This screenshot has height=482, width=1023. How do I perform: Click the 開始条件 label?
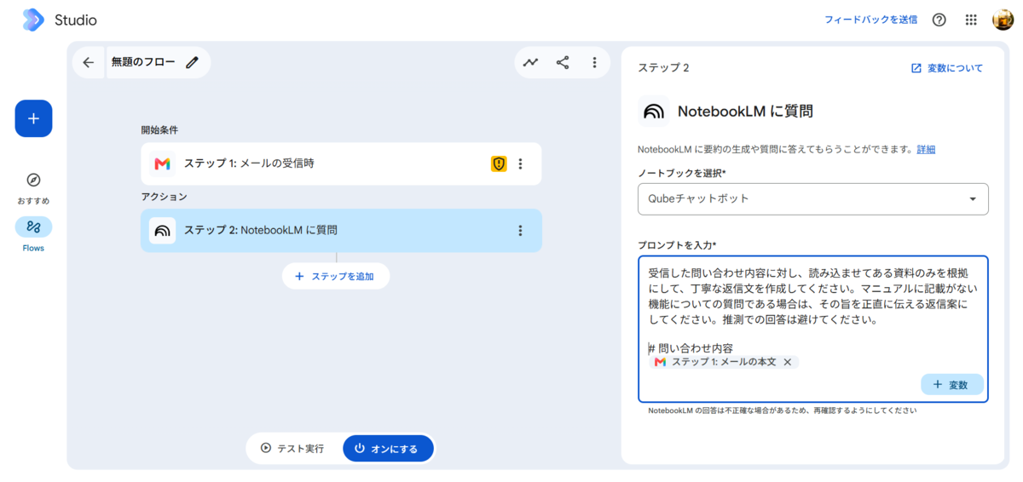pos(159,130)
